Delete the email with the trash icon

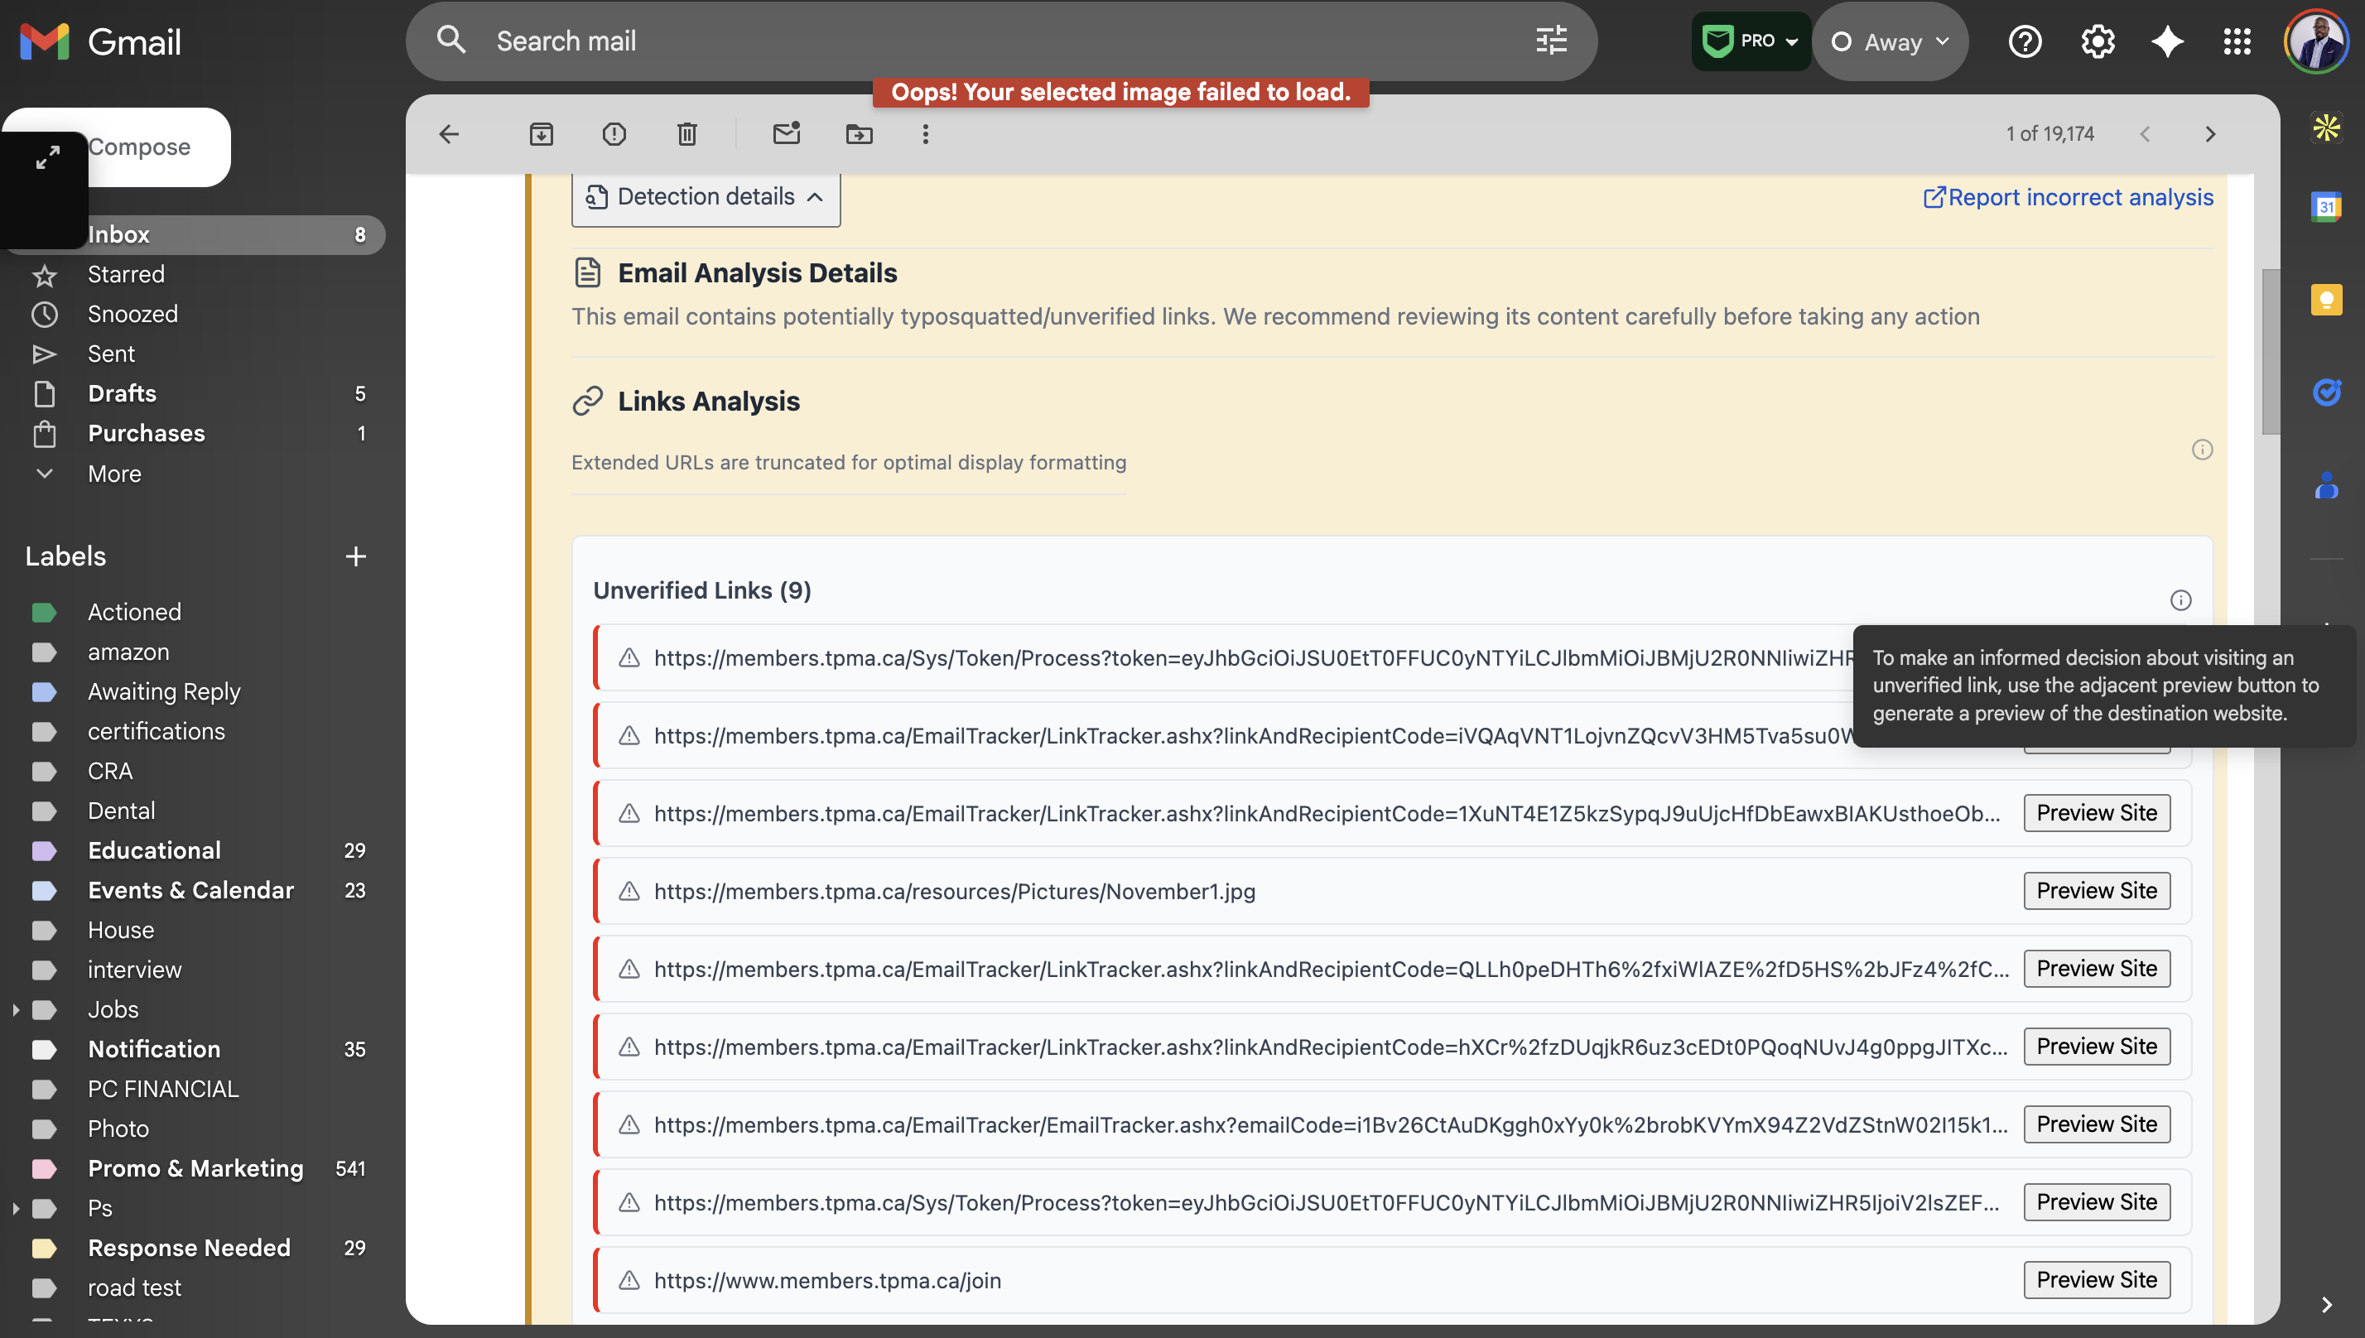click(686, 134)
